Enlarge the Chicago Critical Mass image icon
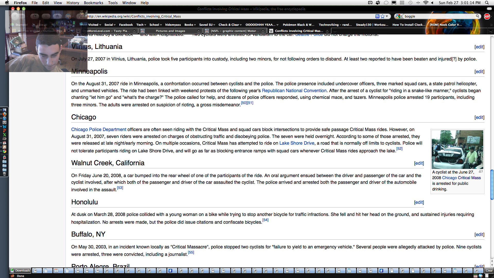This screenshot has width=494, height=278. 481,171
